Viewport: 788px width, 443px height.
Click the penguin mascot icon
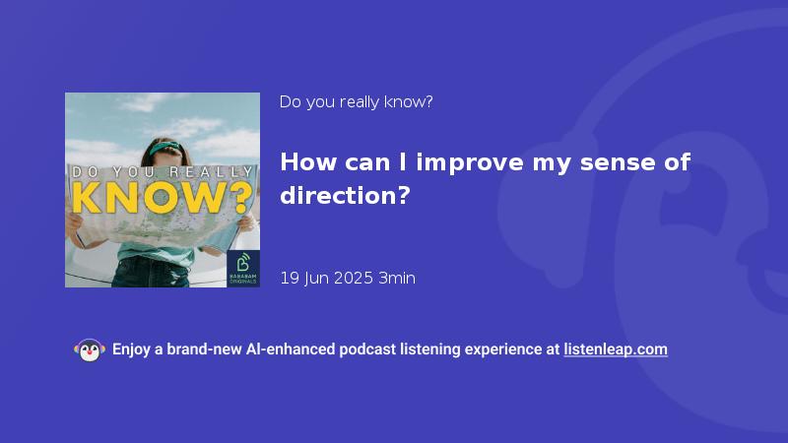point(90,350)
